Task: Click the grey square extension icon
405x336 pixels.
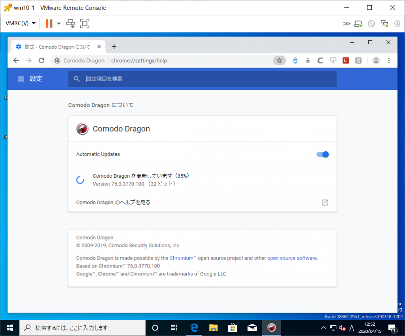Action: 358,61
